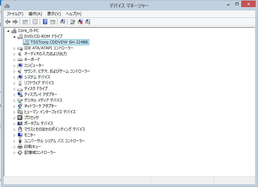Open the 操作(A) menu
This screenshot has height=187, width=258.
(x=35, y=14)
